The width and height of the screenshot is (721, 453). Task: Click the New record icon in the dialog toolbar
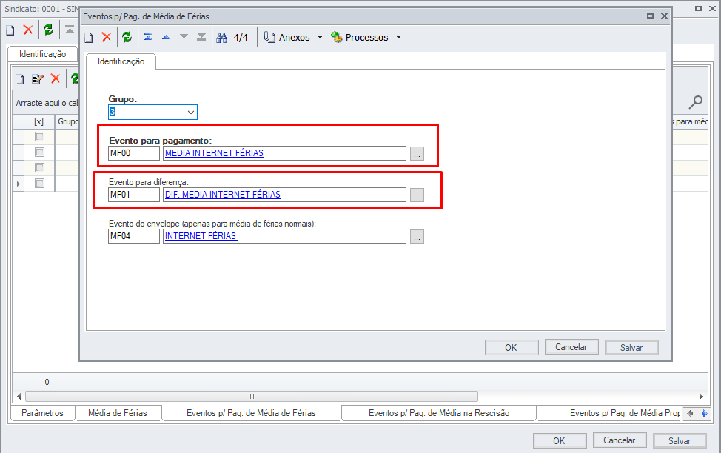[89, 38]
